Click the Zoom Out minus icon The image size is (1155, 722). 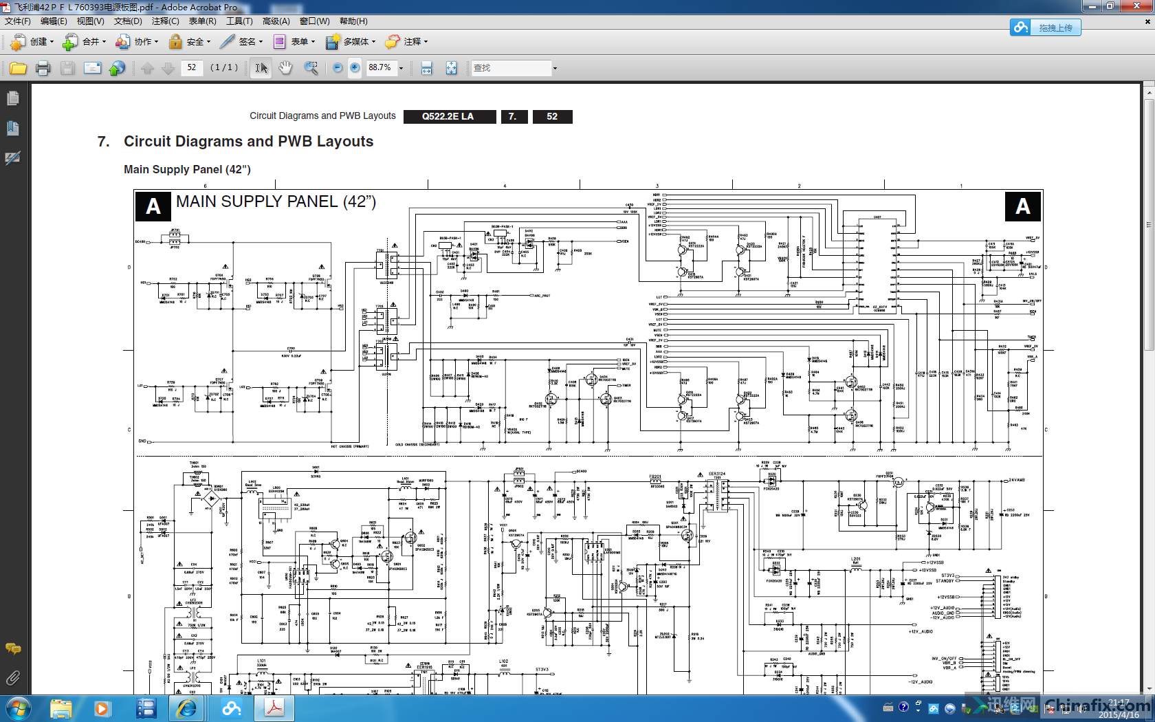click(x=338, y=68)
